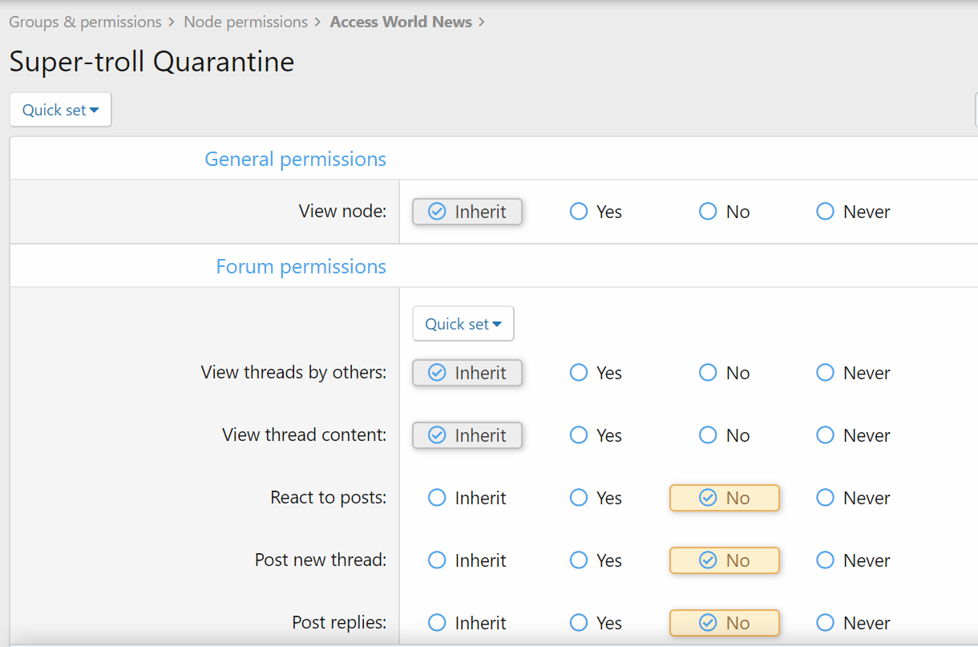Open Node permissions breadcrumb link
This screenshot has width=978, height=647.
point(245,22)
